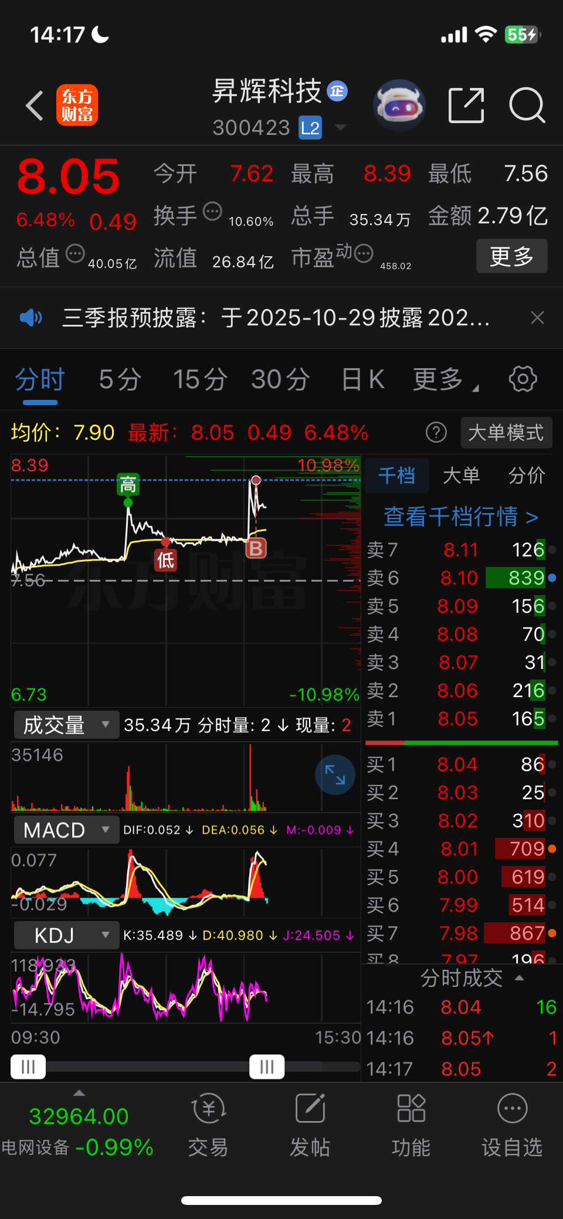Expand the 电网设备 index bar arrow

click(x=79, y=1093)
